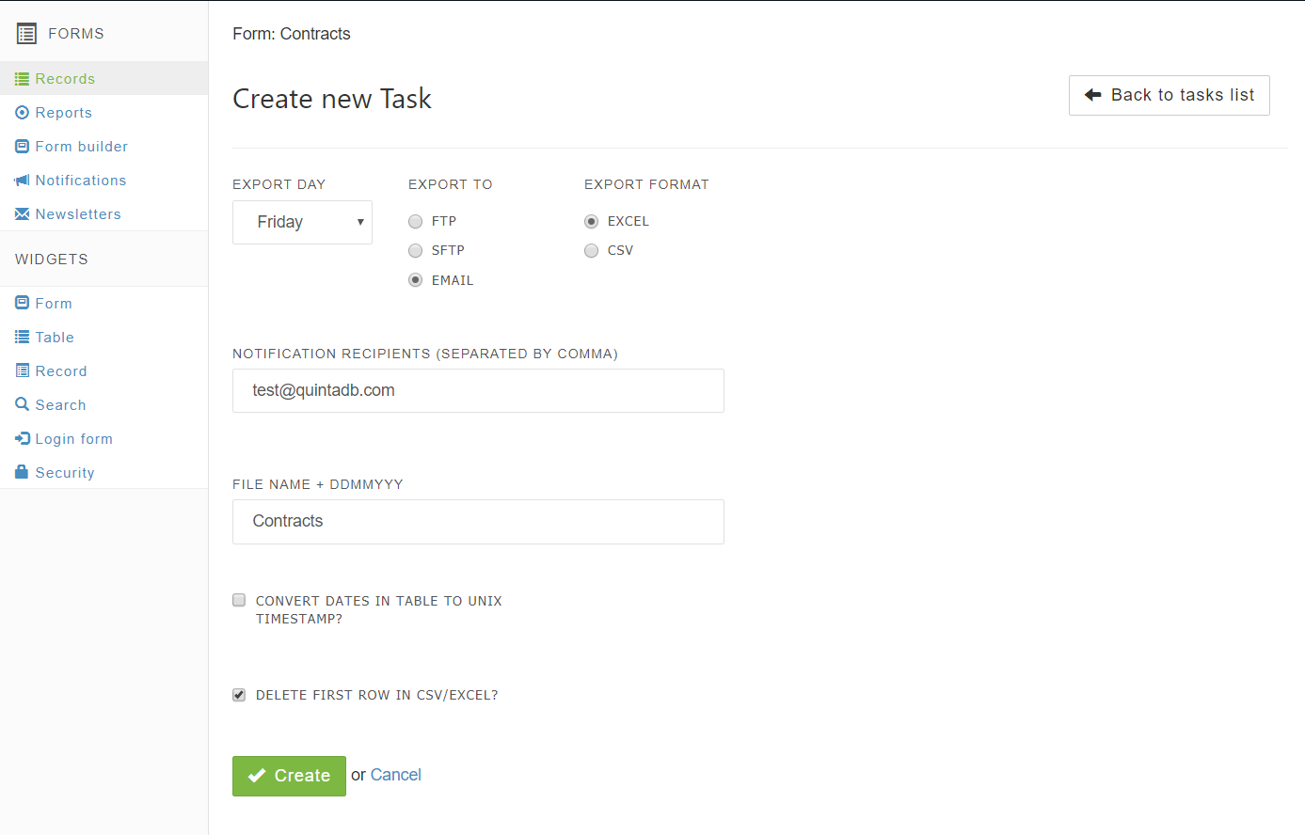Select EMAIL export destination
The height and width of the screenshot is (835, 1305).
tap(415, 280)
